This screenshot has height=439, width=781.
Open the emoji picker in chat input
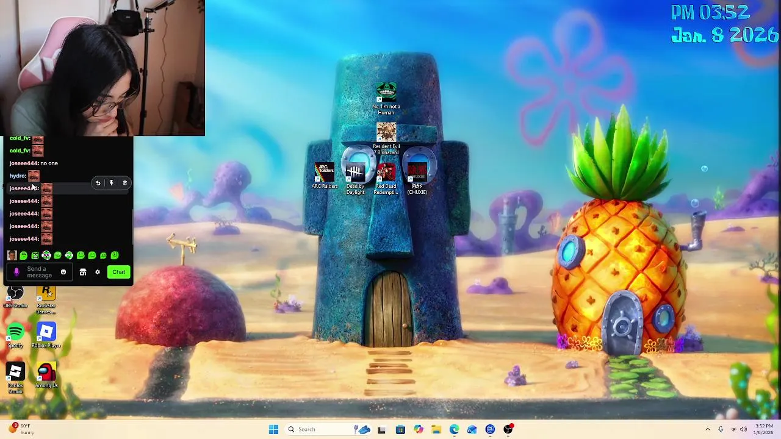point(63,272)
